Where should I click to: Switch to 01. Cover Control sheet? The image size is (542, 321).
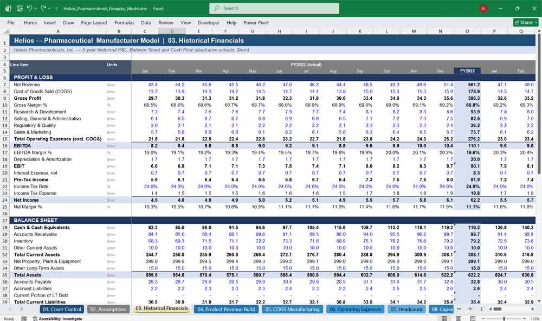coord(62,309)
